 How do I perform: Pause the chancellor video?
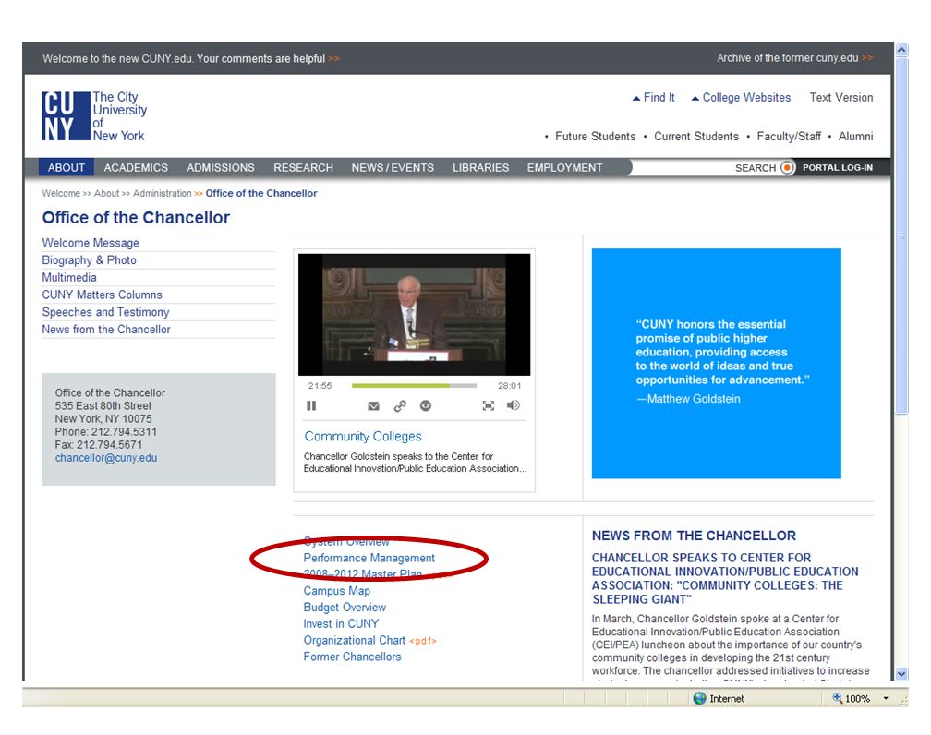pyautogui.click(x=311, y=405)
